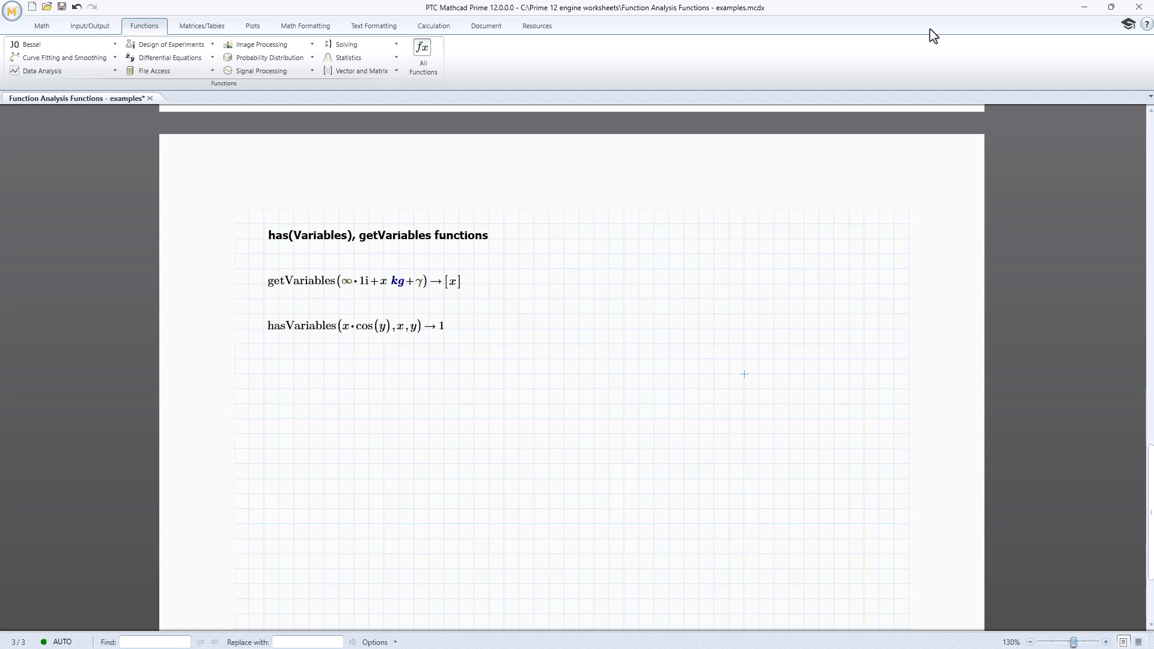Click the Vector and Matrix icon

click(328, 71)
